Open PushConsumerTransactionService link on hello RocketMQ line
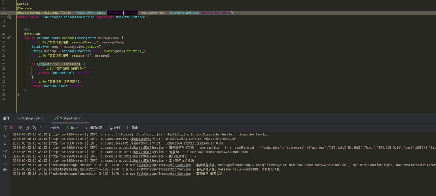436x196 pixels. [163, 170]
